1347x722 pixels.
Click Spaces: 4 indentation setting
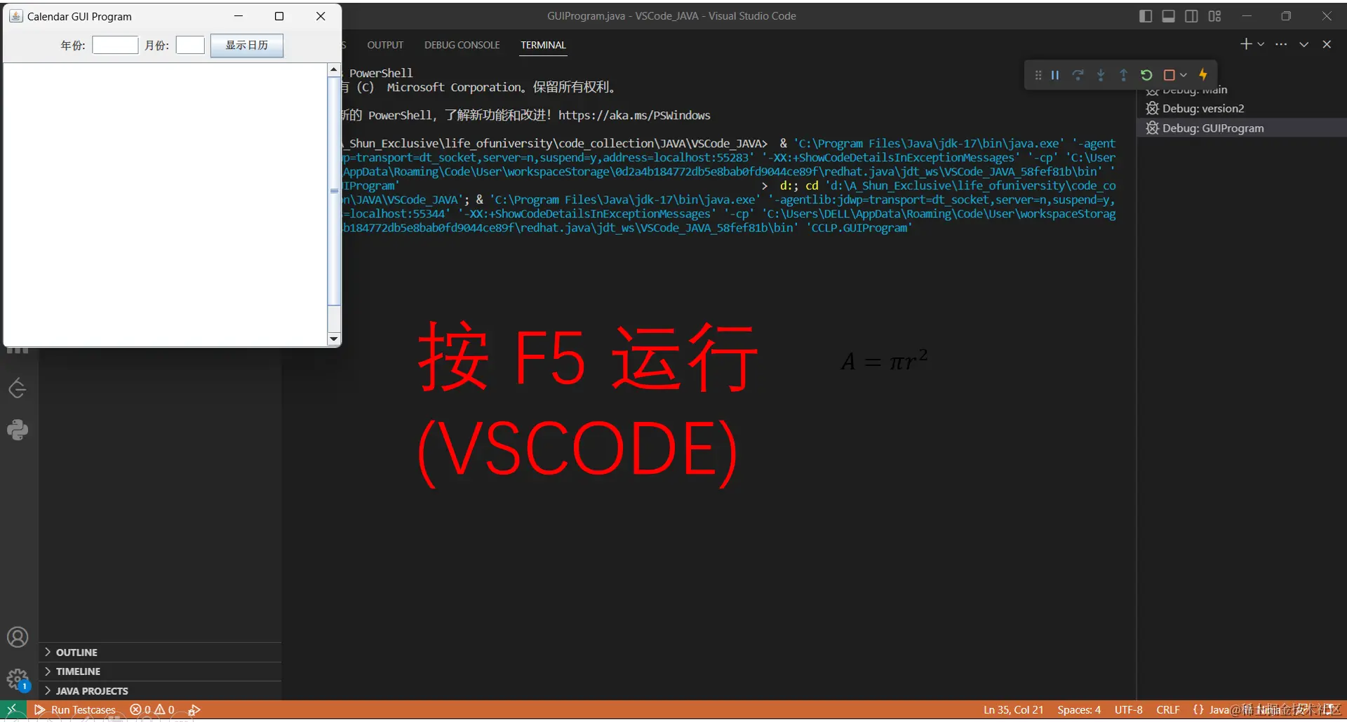(x=1079, y=709)
